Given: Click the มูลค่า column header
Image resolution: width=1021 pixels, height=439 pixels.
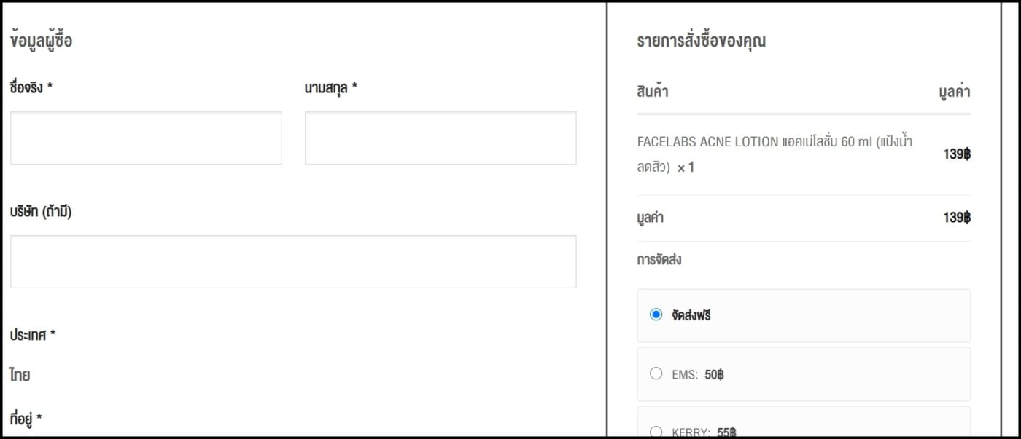Looking at the screenshot, I should 956,91.
